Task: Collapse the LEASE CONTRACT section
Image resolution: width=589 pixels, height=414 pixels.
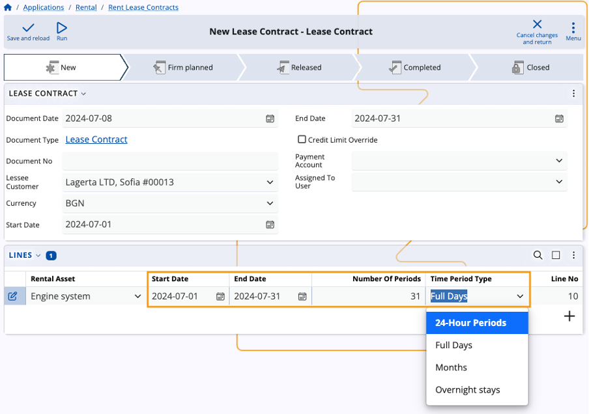Action: coord(83,93)
